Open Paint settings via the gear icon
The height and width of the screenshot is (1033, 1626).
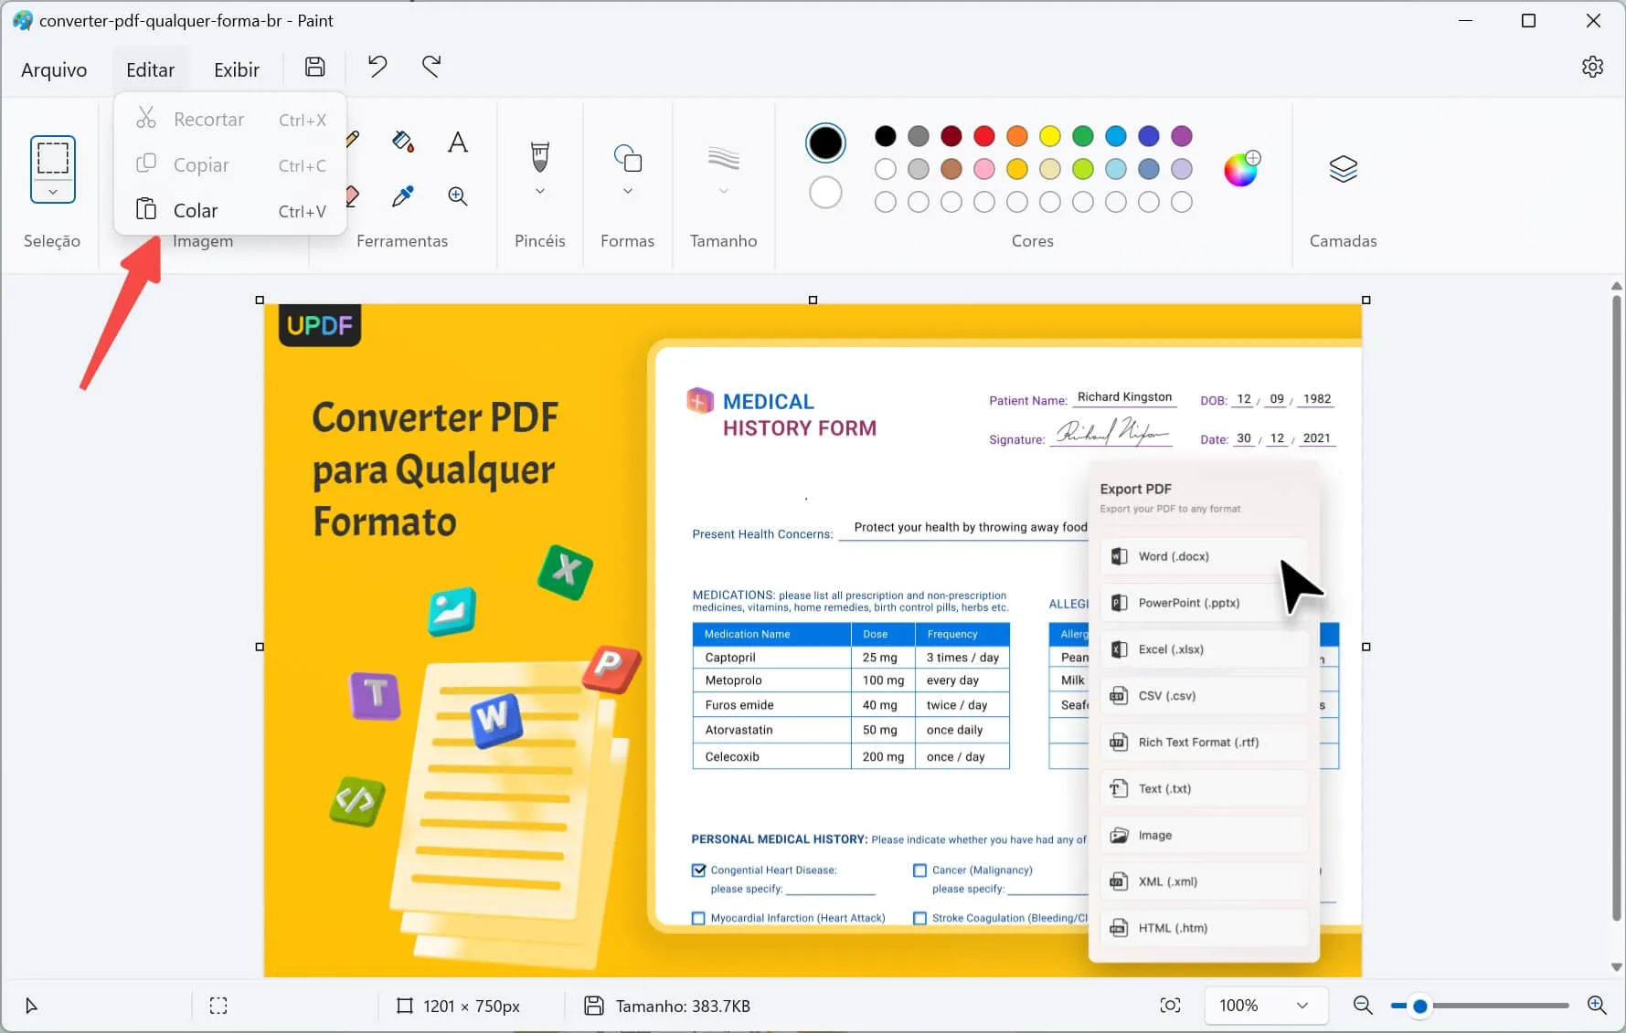[1593, 67]
